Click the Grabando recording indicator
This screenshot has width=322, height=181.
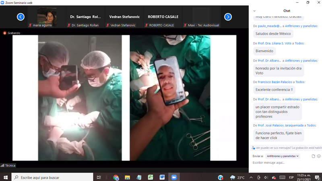coord(12,33)
